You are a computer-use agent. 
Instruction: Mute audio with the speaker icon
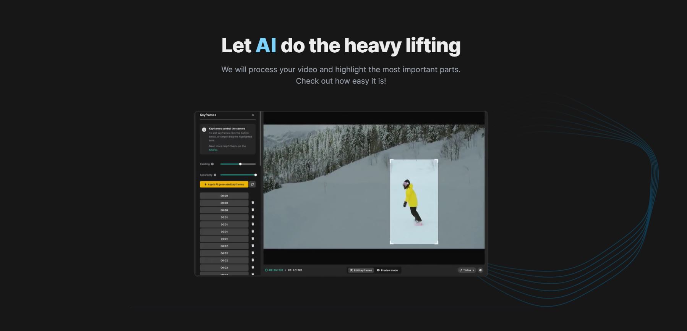click(x=480, y=270)
